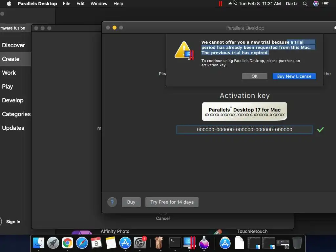Viewport: 336px width, 252px height.
Task: Open the File menu
Action: click(67, 4)
